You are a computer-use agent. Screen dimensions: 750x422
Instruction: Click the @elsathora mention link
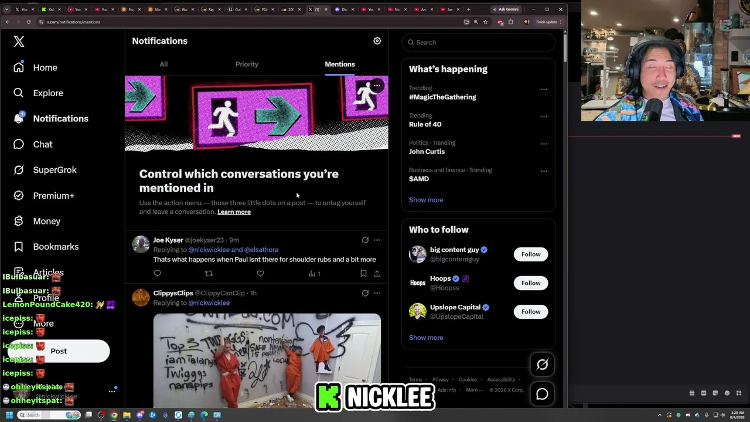tap(261, 250)
